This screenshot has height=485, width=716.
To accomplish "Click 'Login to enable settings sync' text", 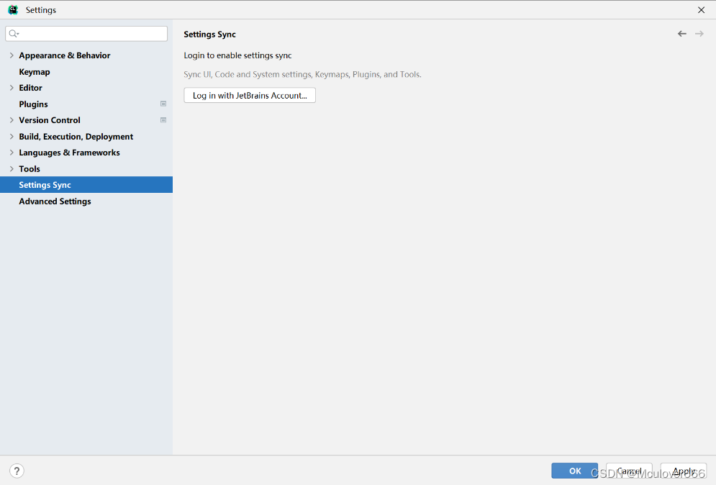I will click(x=237, y=55).
